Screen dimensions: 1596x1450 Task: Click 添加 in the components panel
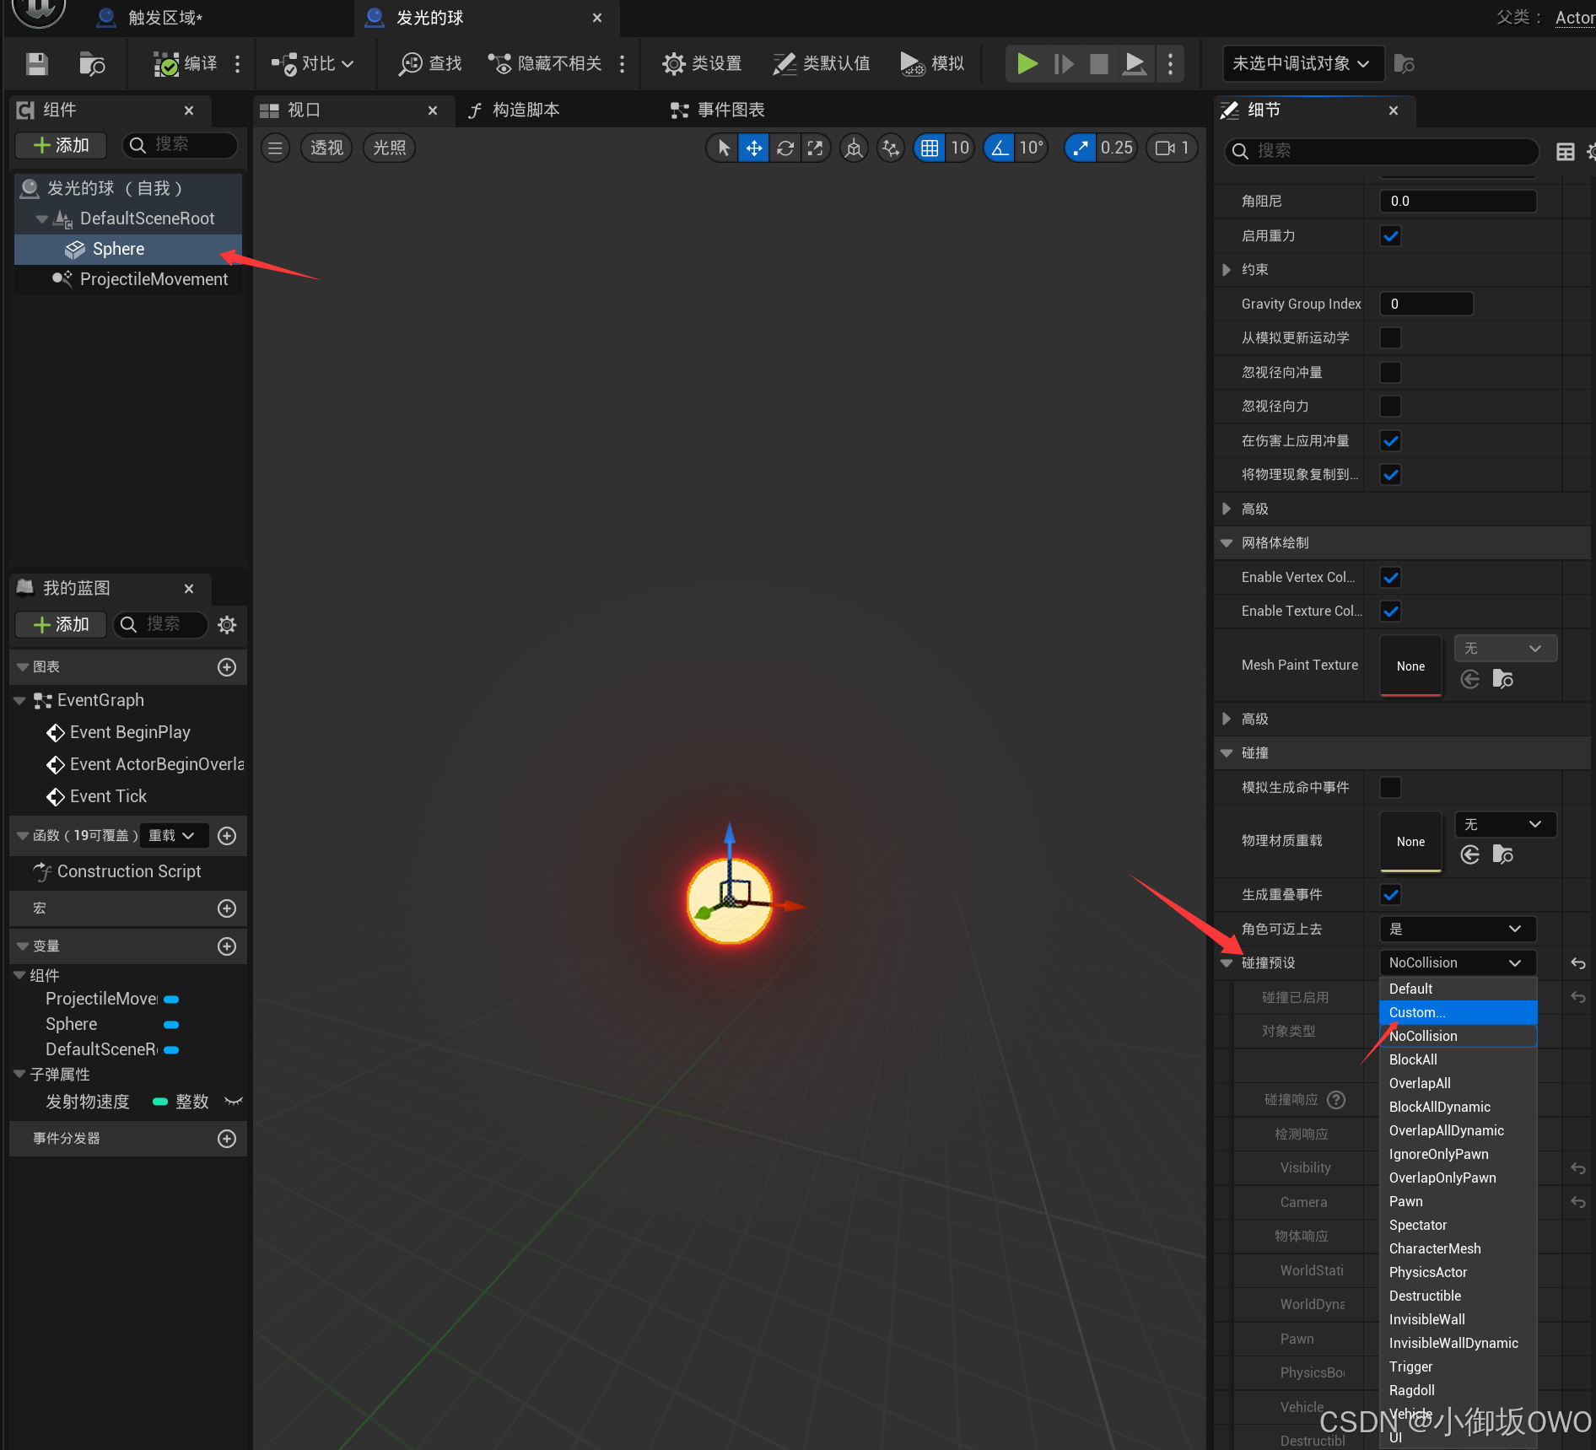point(61,145)
